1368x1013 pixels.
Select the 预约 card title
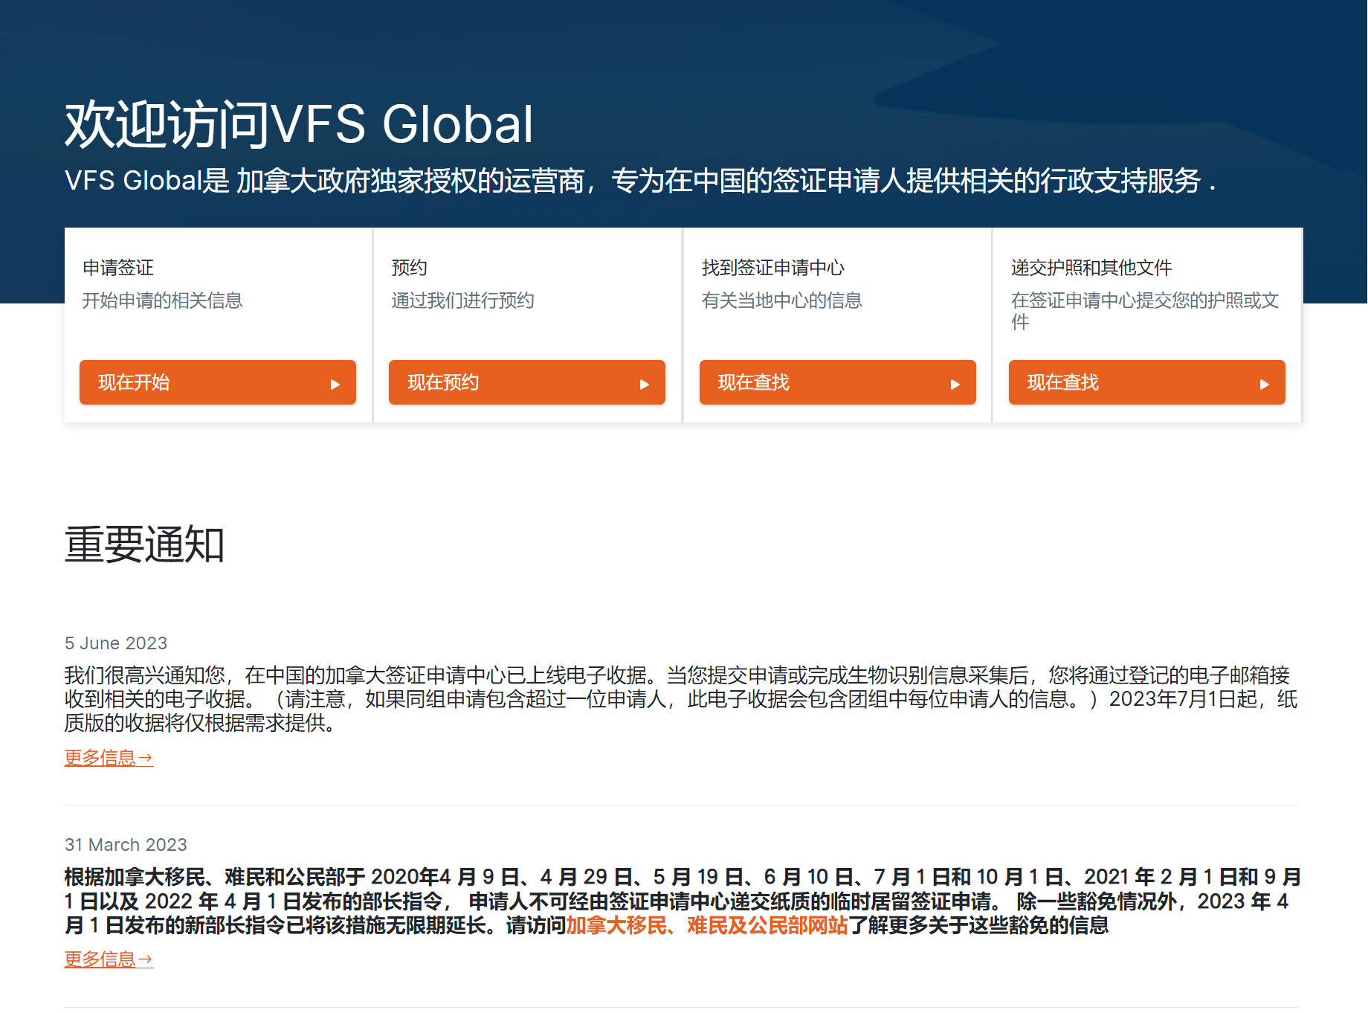pyautogui.click(x=407, y=268)
